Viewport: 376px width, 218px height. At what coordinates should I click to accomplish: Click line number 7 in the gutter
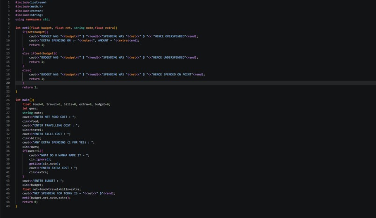tap(9, 28)
